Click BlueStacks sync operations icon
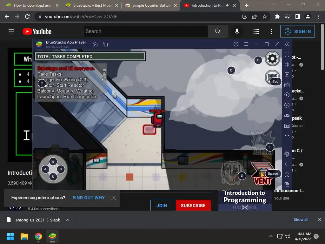This screenshot has height=244, width=325. (287, 105)
